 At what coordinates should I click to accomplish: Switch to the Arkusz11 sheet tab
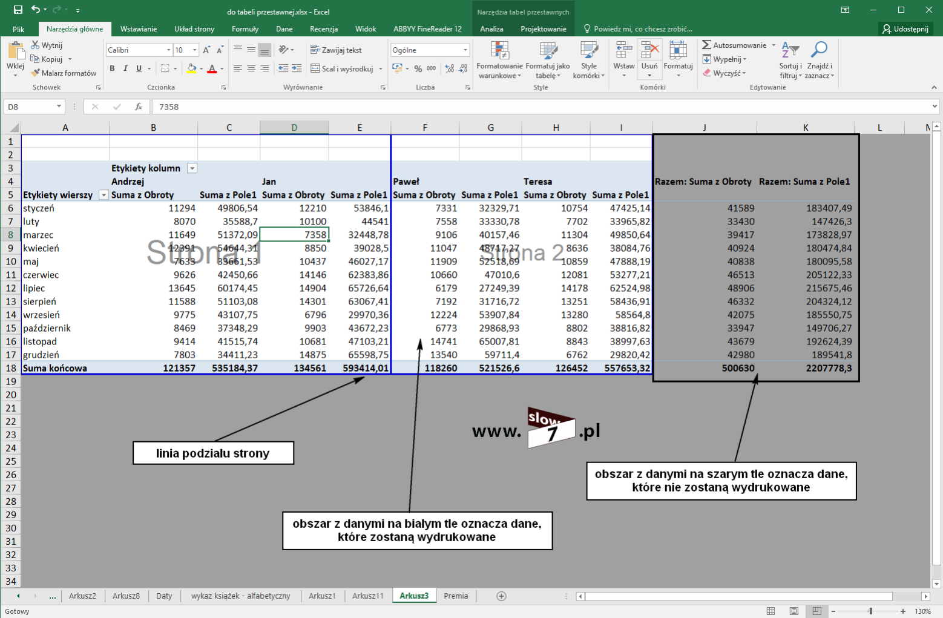[x=368, y=596]
